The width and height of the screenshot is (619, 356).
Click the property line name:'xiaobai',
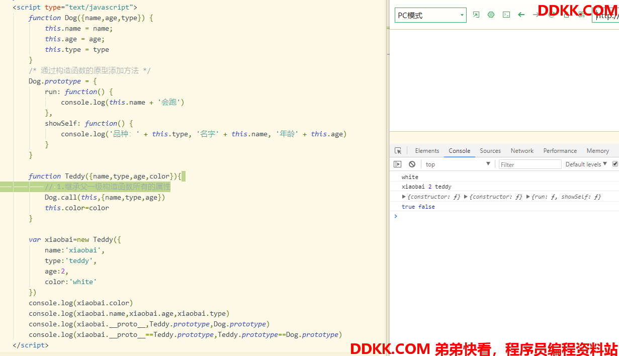[75, 250]
